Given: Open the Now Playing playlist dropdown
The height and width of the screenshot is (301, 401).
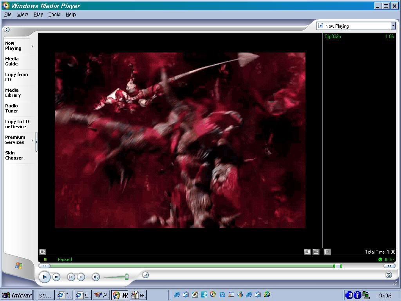Looking at the screenshot, I should coord(393,26).
